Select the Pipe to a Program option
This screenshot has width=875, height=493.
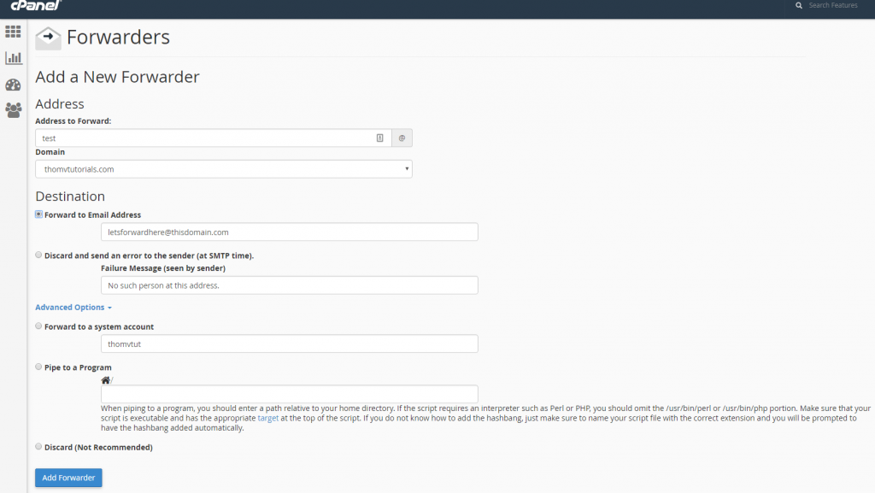38,367
